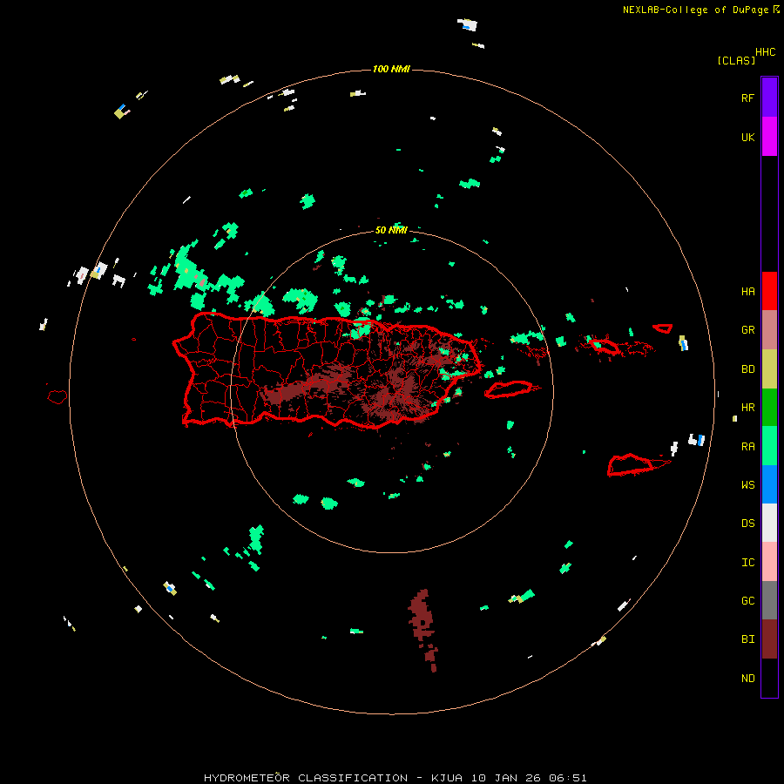Click the St. Croix island outline in the southeast
784x784 pixels.
(x=631, y=464)
